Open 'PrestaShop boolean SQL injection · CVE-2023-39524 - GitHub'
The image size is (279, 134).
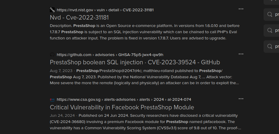(x=135, y=62)
